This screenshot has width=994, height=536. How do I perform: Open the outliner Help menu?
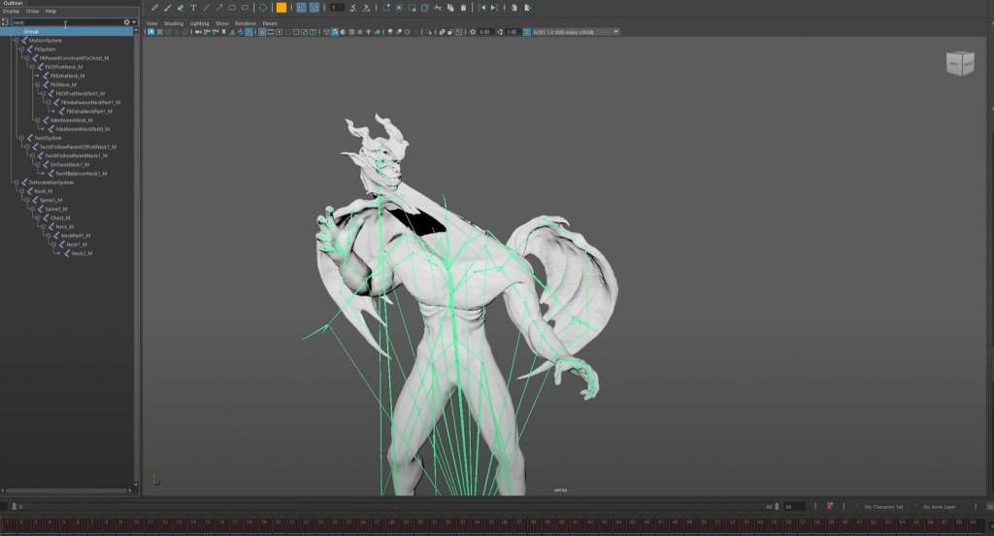point(50,12)
